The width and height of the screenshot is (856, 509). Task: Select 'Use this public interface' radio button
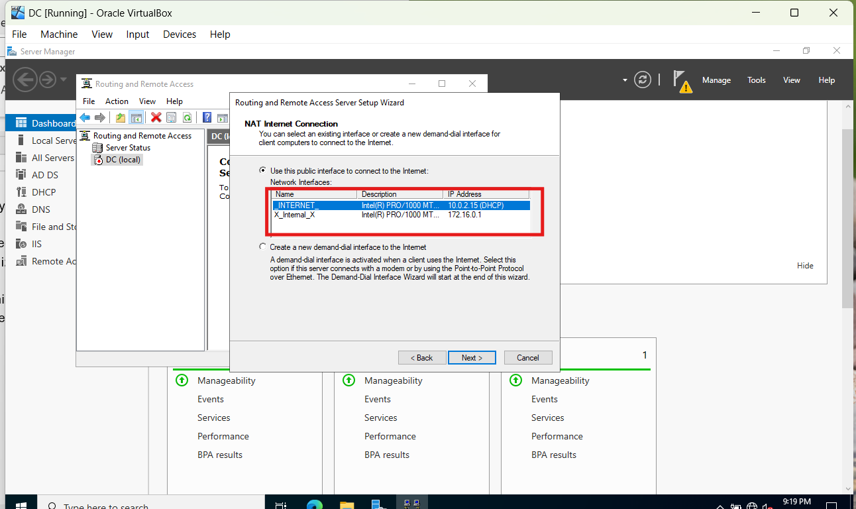pyautogui.click(x=263, y=171)
